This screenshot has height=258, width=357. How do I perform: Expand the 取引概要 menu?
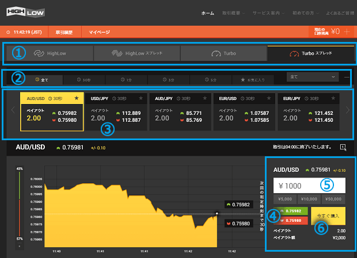coord(233,13)
